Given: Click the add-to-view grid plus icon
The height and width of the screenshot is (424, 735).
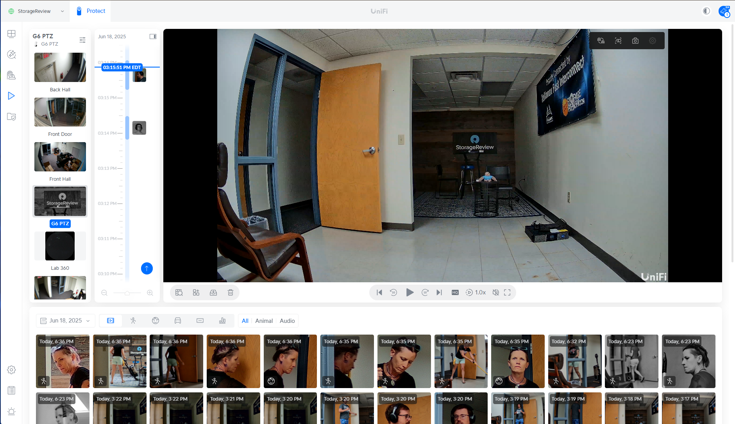Looking at the screenshot, I should [x=196, y=292].
